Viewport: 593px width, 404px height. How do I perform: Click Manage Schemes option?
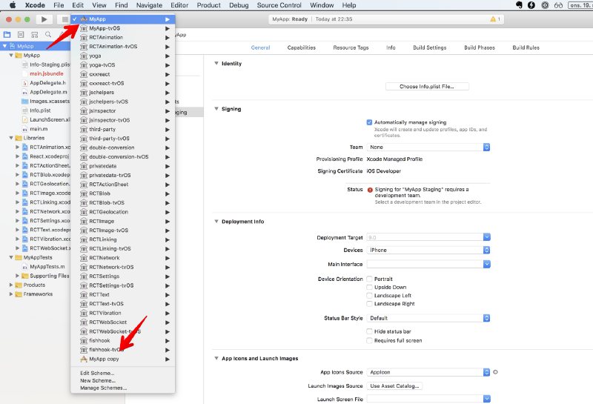click(103, 388)
